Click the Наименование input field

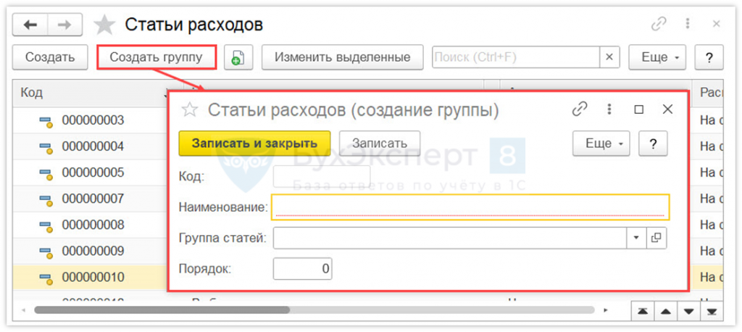(x=470, y=207)
